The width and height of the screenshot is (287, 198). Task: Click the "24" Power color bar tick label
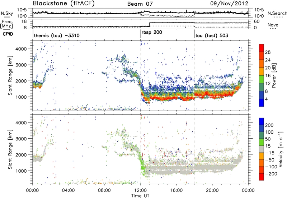(268, 60)
